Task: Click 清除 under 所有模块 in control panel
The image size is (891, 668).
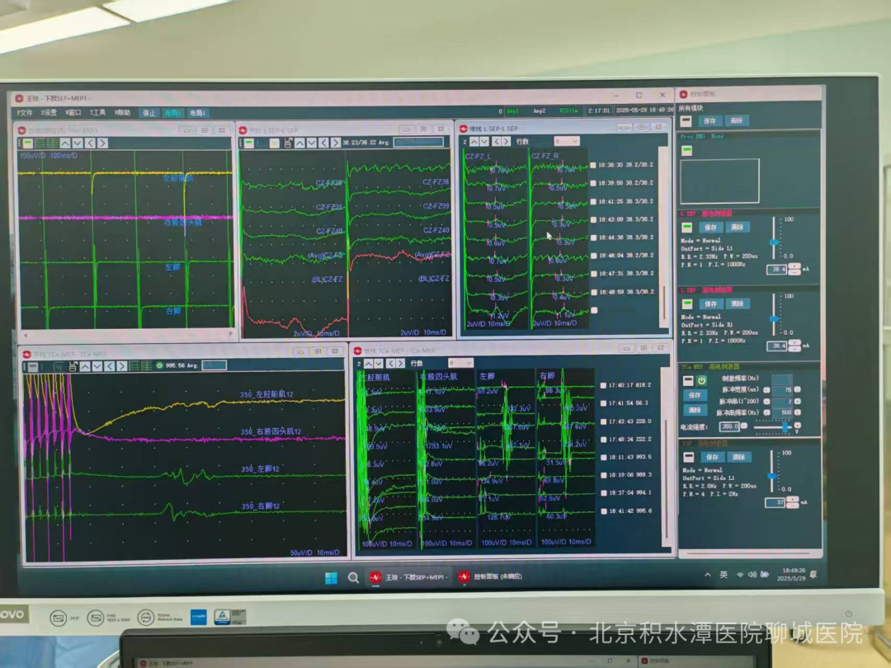Action: (737, 120)
